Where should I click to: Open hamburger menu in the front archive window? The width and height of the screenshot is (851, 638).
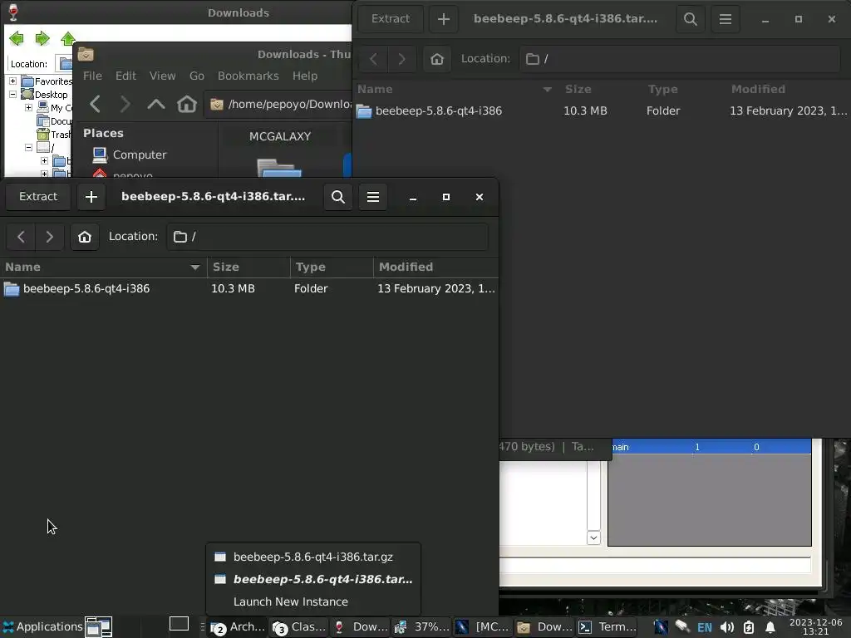coord(373,196)
